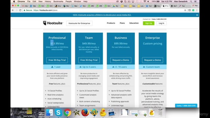Open the People menu
Screen dimensions: 210x118
pyautogui.click(x=69, y=1)
